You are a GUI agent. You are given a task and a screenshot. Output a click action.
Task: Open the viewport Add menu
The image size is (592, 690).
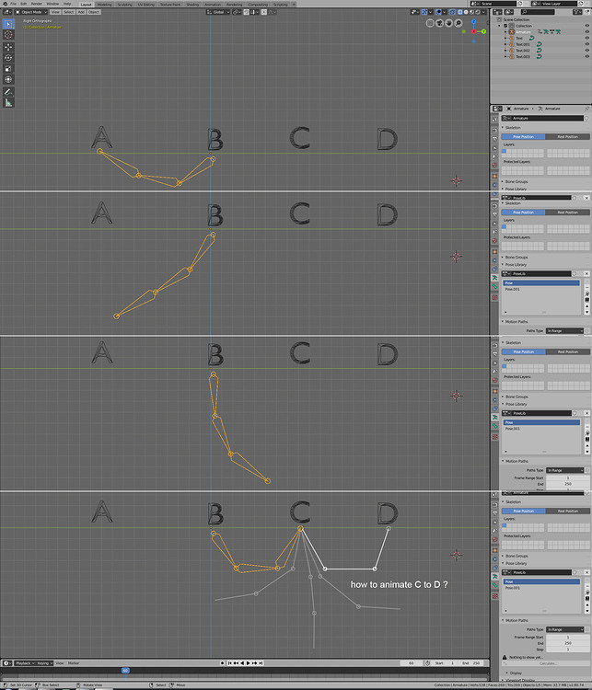[x=81, y=12]
